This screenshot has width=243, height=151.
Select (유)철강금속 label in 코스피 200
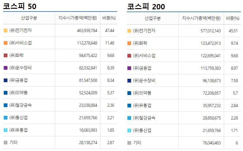144,118
